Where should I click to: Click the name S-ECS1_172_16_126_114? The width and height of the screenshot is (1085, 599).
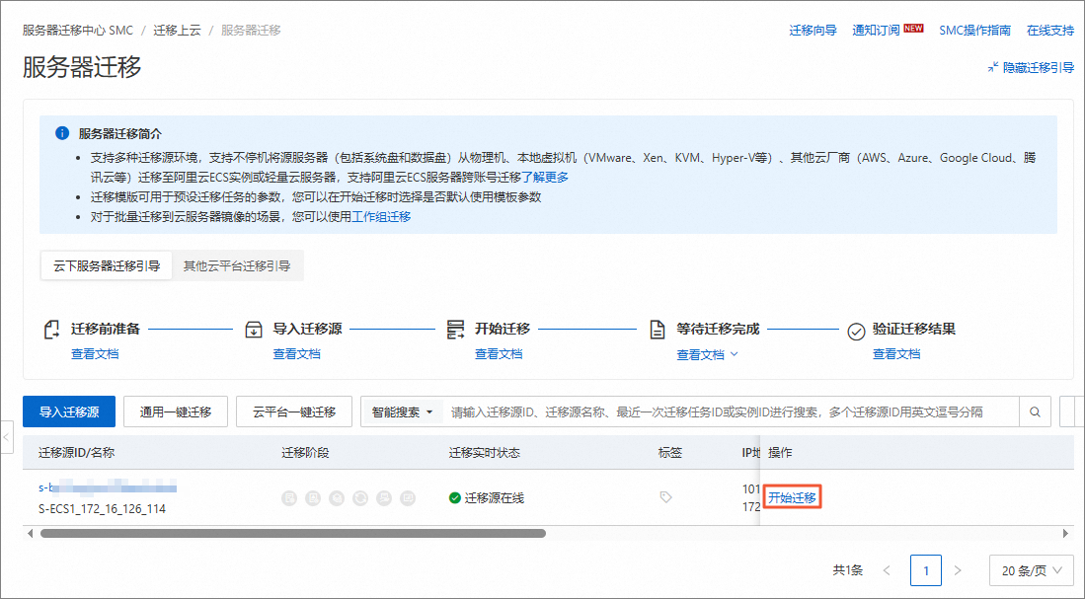103,508
